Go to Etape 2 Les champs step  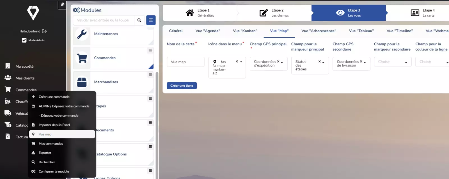click(x=274, y=13)
